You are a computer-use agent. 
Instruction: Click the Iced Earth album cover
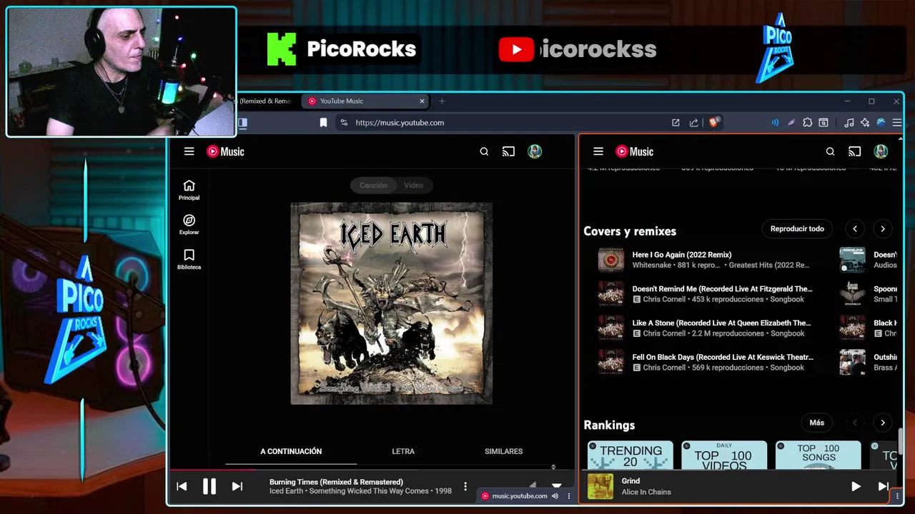[391, 303]
